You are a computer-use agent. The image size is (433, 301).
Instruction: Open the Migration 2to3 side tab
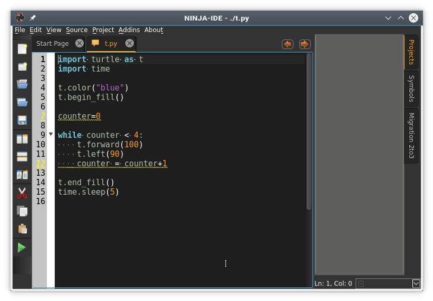coord(411,136)
